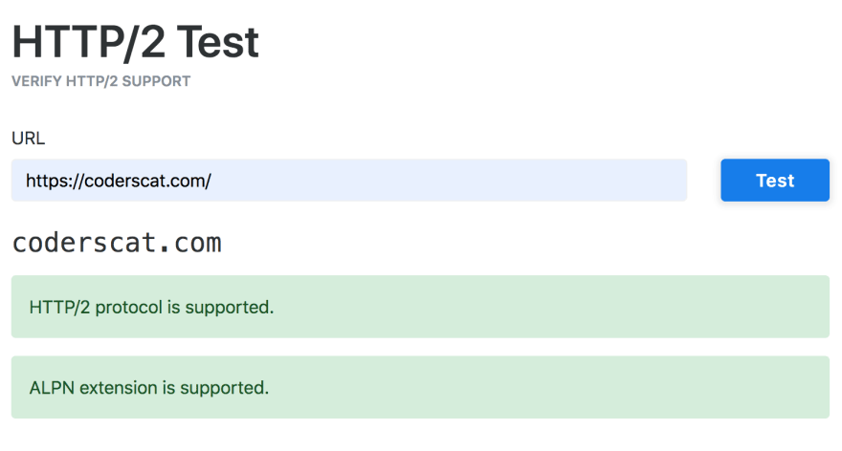Select the HTTP/2 Test page heading

[x=135, y=42]
